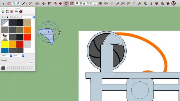Image resolution: width=180 pixels, height=101 pixels.
Task: Go back in Colors panel
Action: pos(3,17)
